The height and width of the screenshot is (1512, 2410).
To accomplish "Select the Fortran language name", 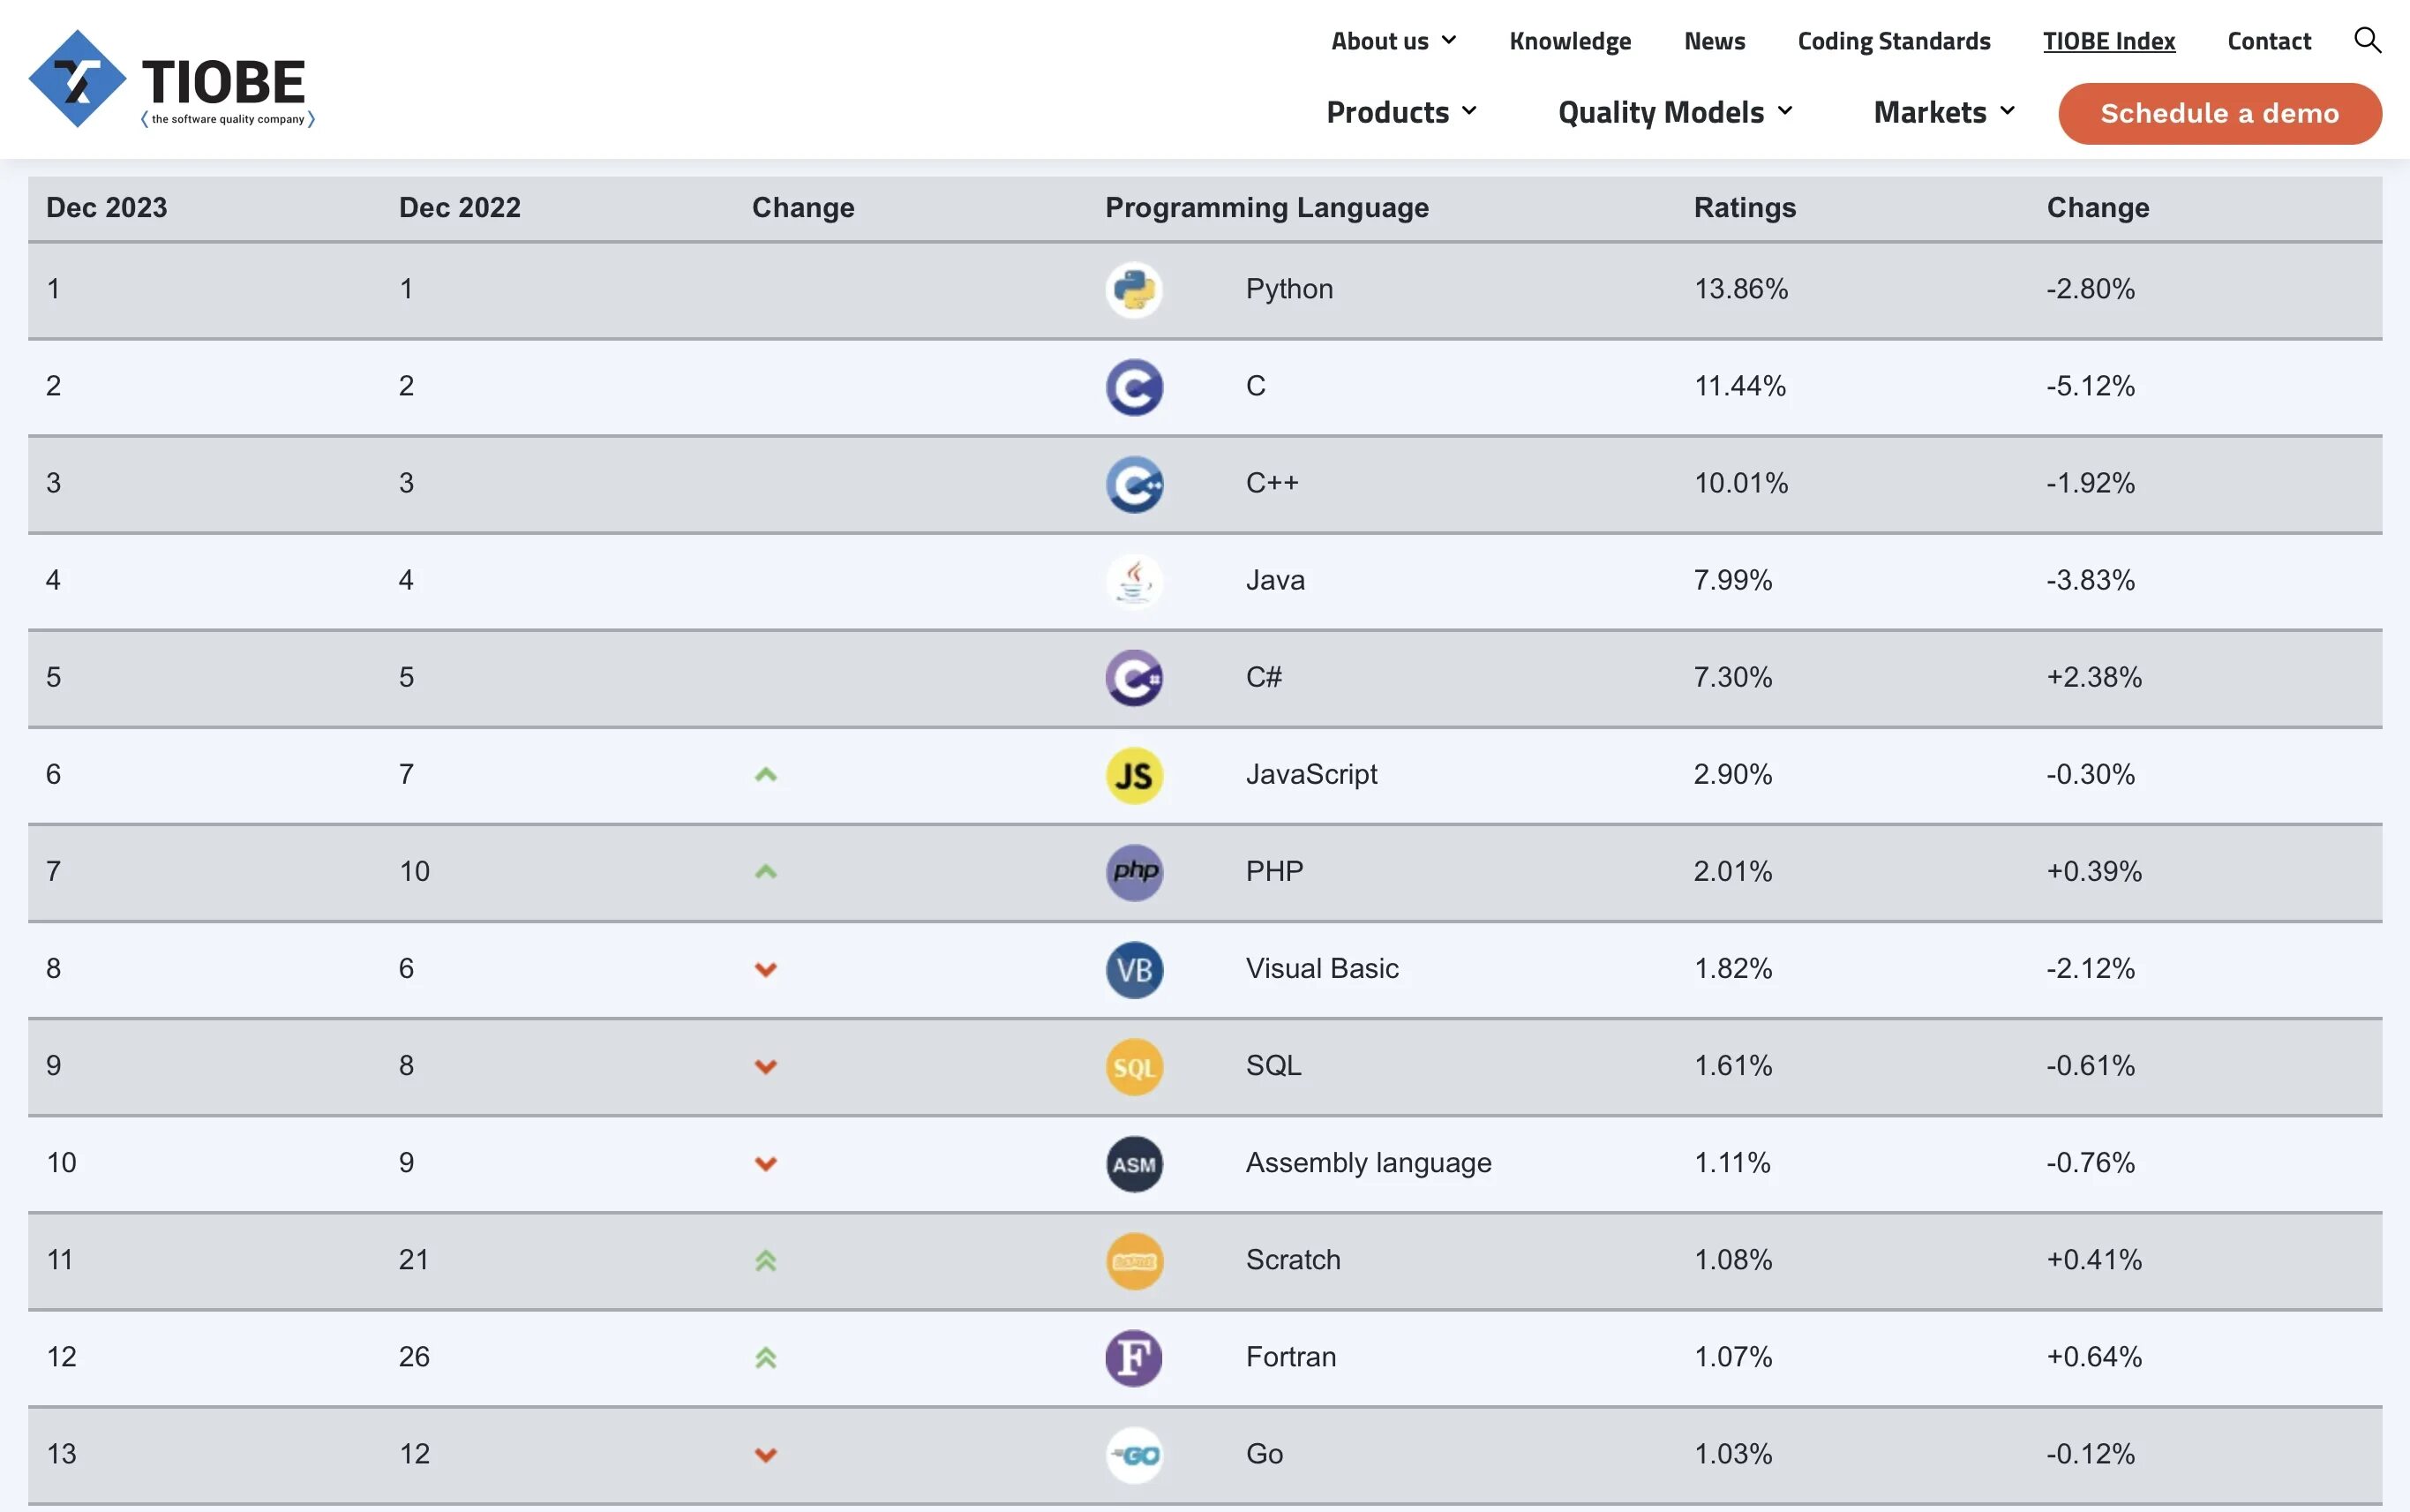I will tap(1290, 1356).
